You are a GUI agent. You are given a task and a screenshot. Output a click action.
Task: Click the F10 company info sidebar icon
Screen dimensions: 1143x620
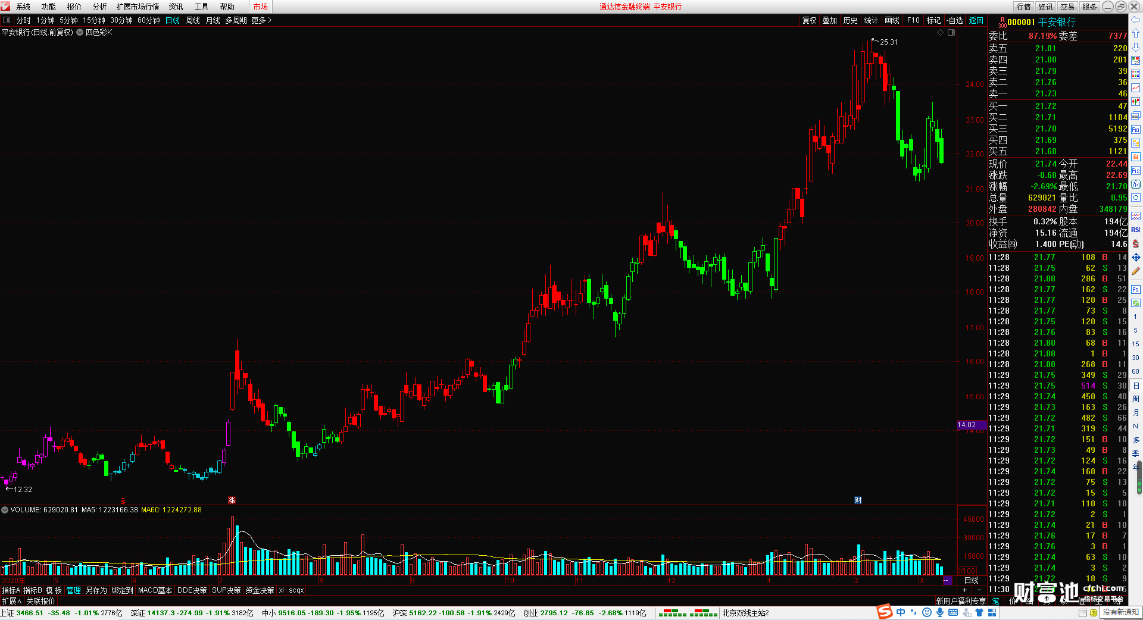(1136, 129)
